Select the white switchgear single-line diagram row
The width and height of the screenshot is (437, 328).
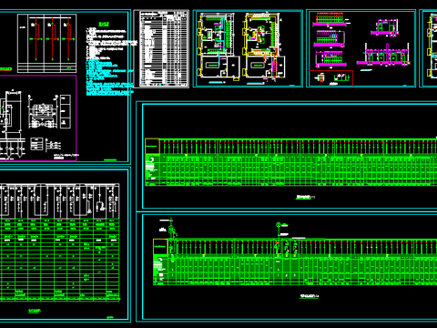pyautogui.click(x=59, y=201)
